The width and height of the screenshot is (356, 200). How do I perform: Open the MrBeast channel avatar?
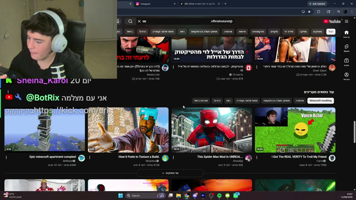tap(81, 158)
